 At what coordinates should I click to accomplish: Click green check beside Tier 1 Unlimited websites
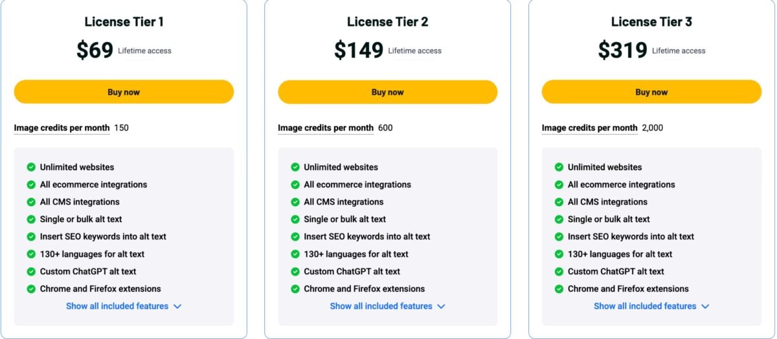click(31, 167)
